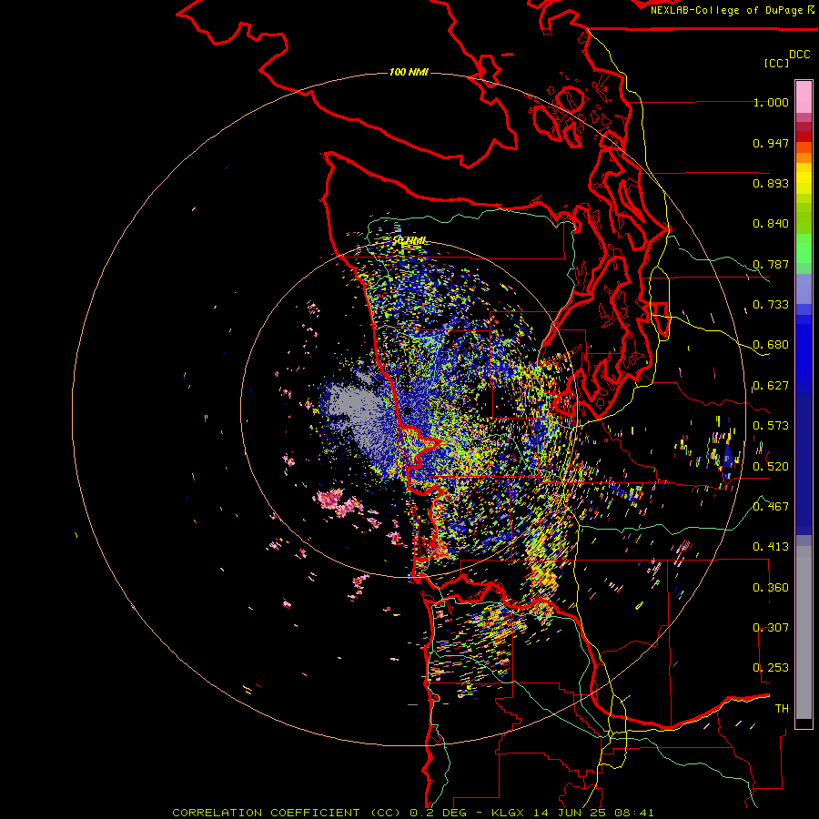819x819 pixels.
Task: Click the TH threshold label on legend
Action: [x=782, y=709]
